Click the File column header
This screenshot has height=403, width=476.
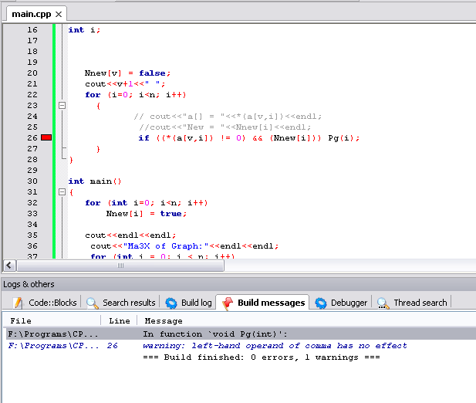[x=51, y=320]
